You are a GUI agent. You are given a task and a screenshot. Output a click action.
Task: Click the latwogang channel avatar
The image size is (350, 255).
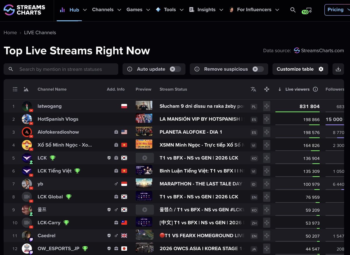click(x=27, y=106)
